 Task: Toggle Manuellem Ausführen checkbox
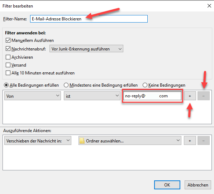[8, 40]
